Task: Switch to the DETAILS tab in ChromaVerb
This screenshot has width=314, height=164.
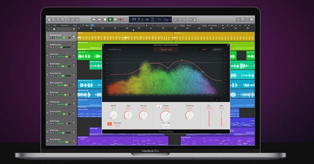Action: 217,50
